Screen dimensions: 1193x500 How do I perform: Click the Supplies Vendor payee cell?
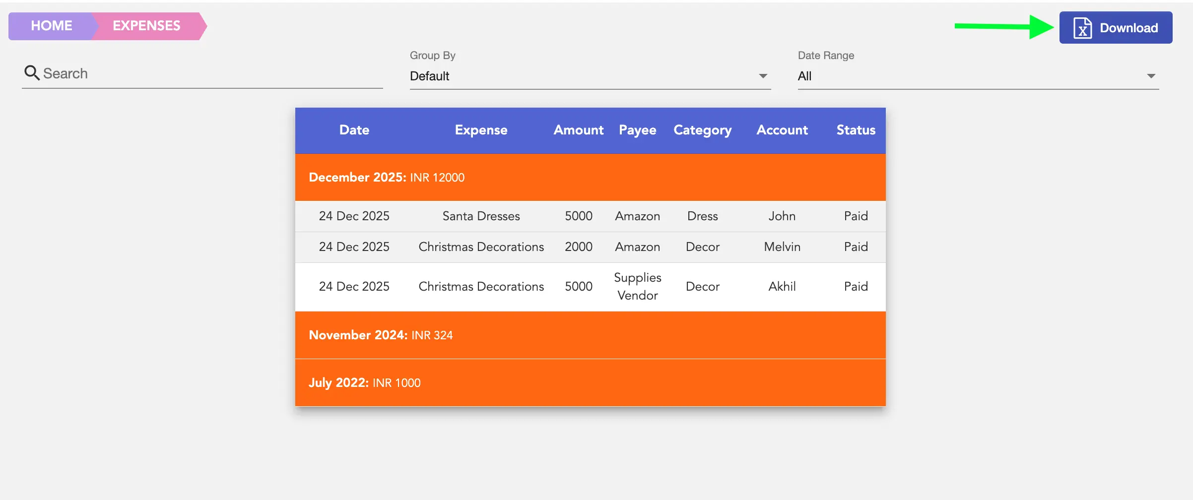click(x=638, y=286)
